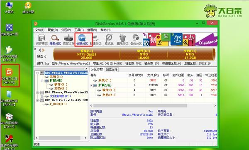
Task: Open the 硬盘(D) menu
Action: coord(53,30)
